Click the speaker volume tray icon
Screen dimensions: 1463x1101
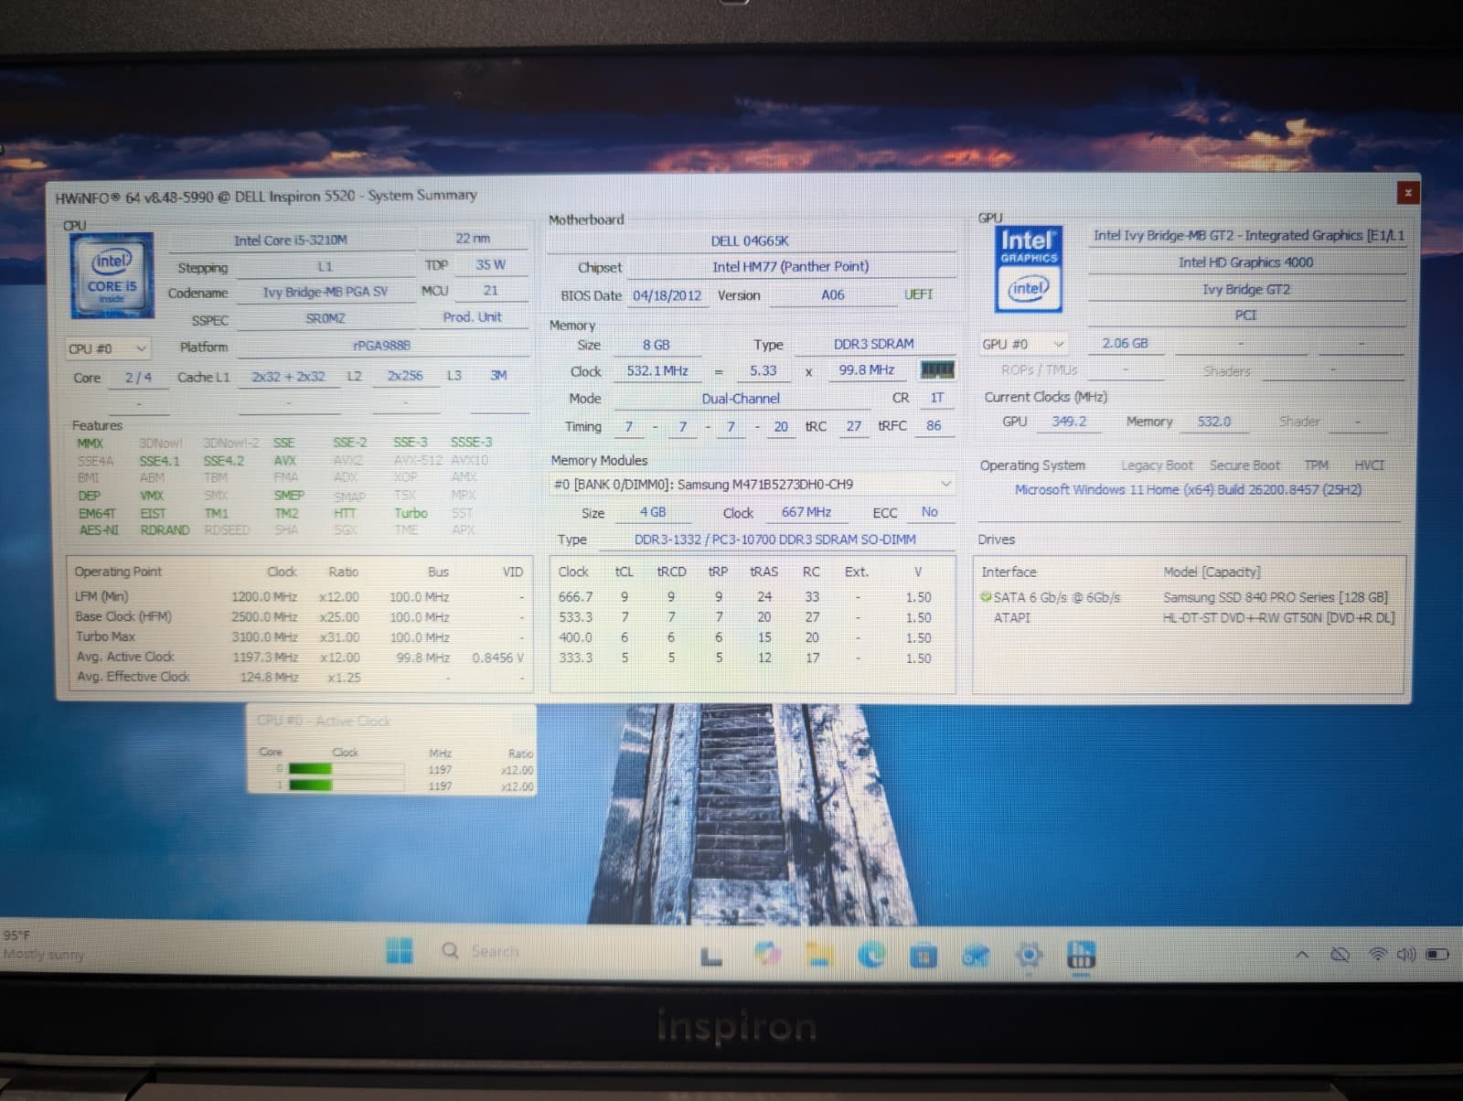point(1406,954)
